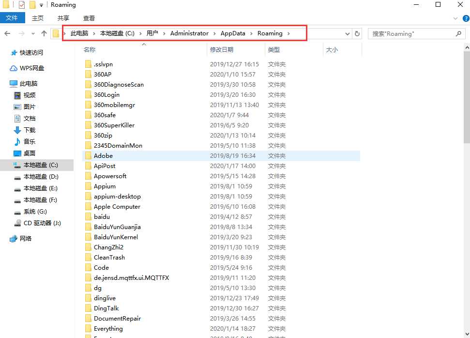Select the BaiduYunGuanjia folder icon
This screenshot has height=338, width=470.
[88, 227]
